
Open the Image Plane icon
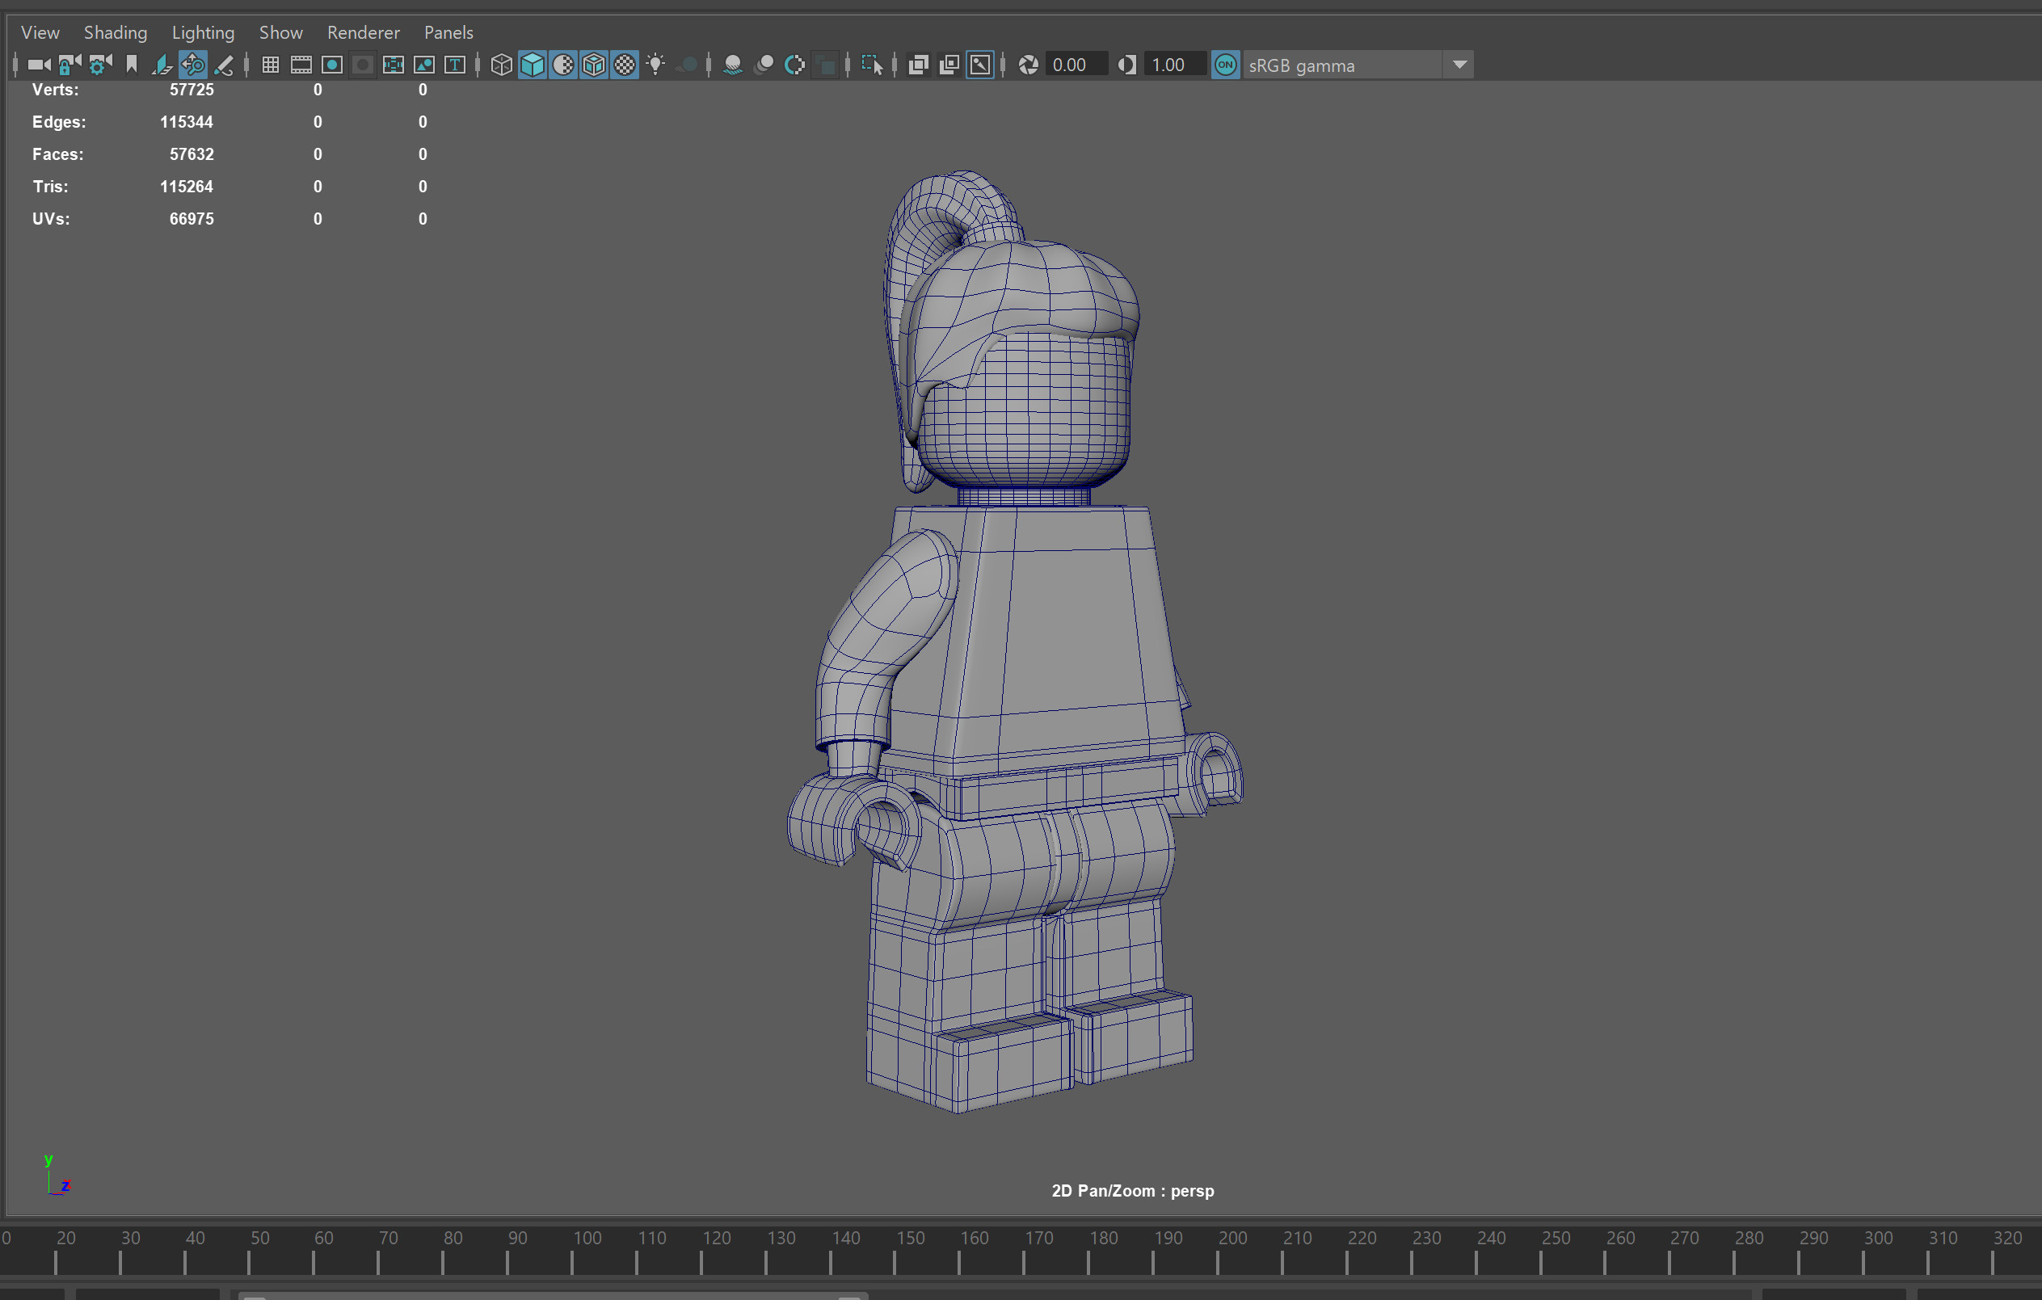162,65
